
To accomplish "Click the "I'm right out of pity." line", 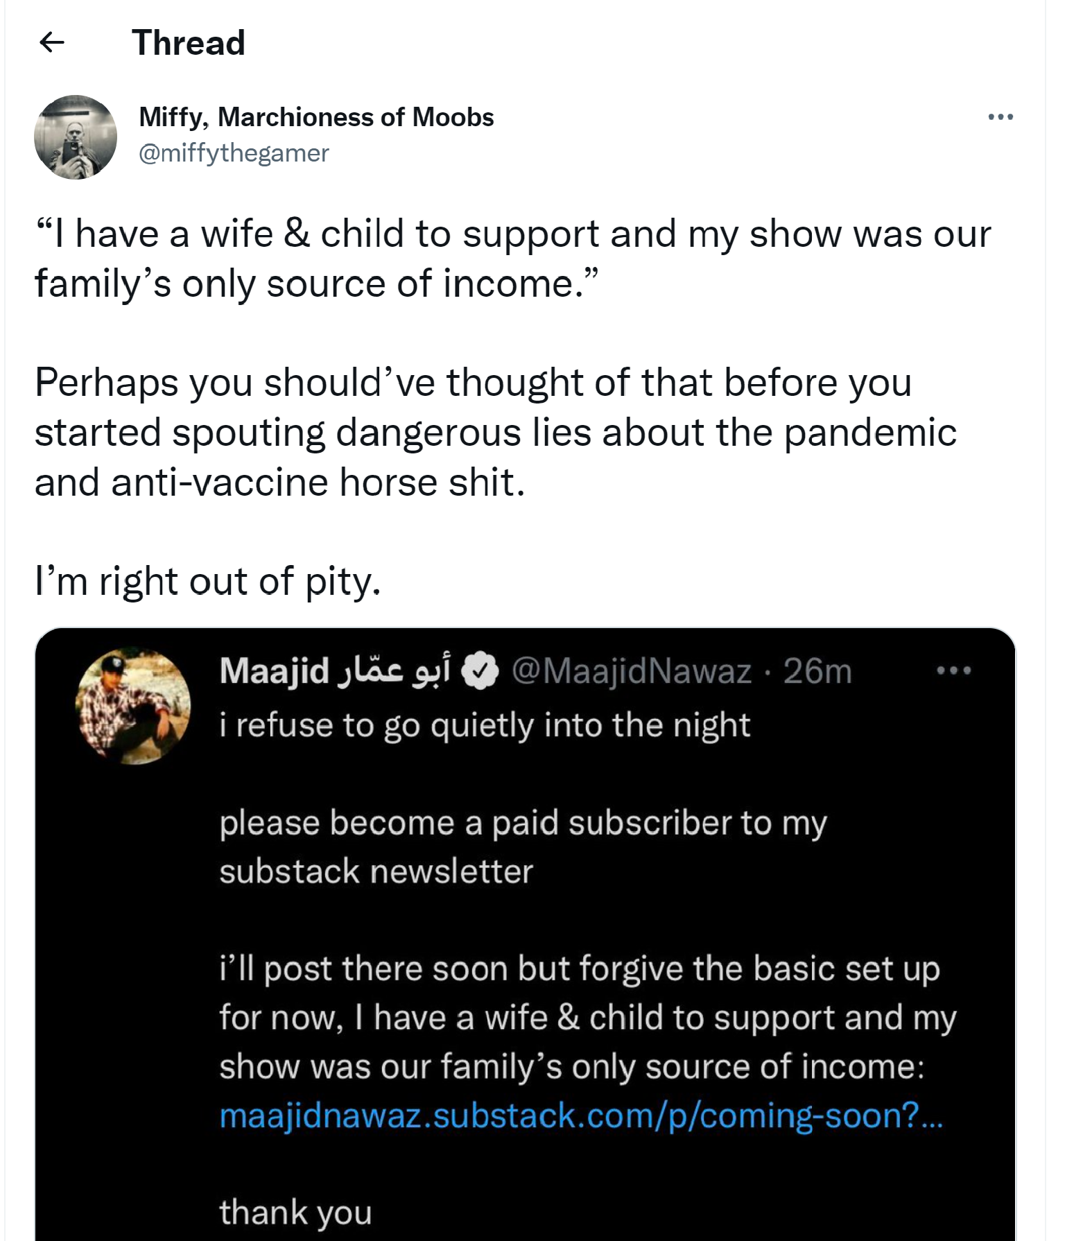I will pos(208,581).
